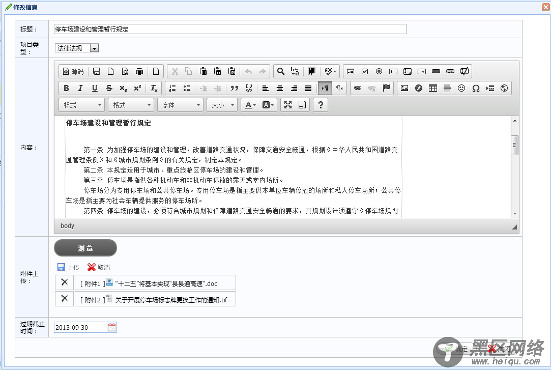551x370 pixels.
Task: Click the Remove Format icon
Action: pyautogui.click(x=154, y=88)
